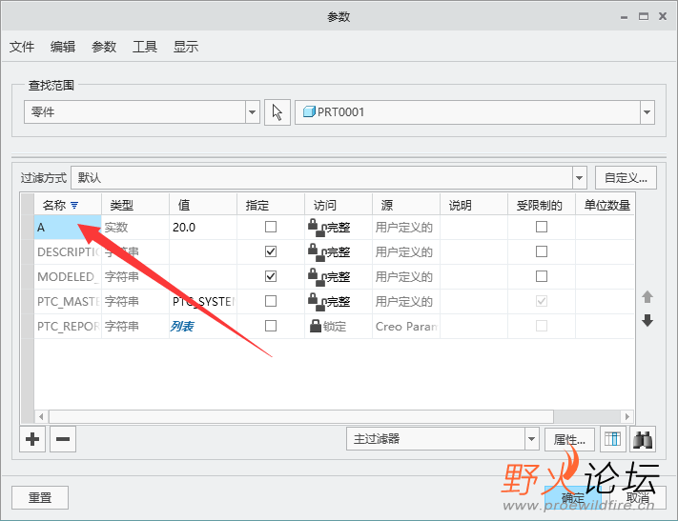This screenshot has height=521, width=678.
Task: Click the plus icon to add parameter
Action: [x=32, y=439]
